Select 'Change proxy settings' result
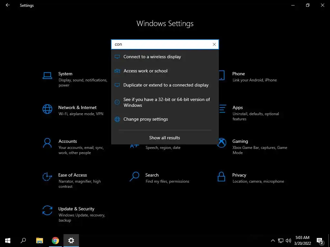Viewport: 330px width, 247px height. click(x=165, y=119)
